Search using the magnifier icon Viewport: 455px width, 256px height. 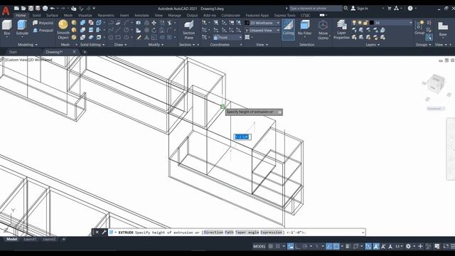pos(346,9)
